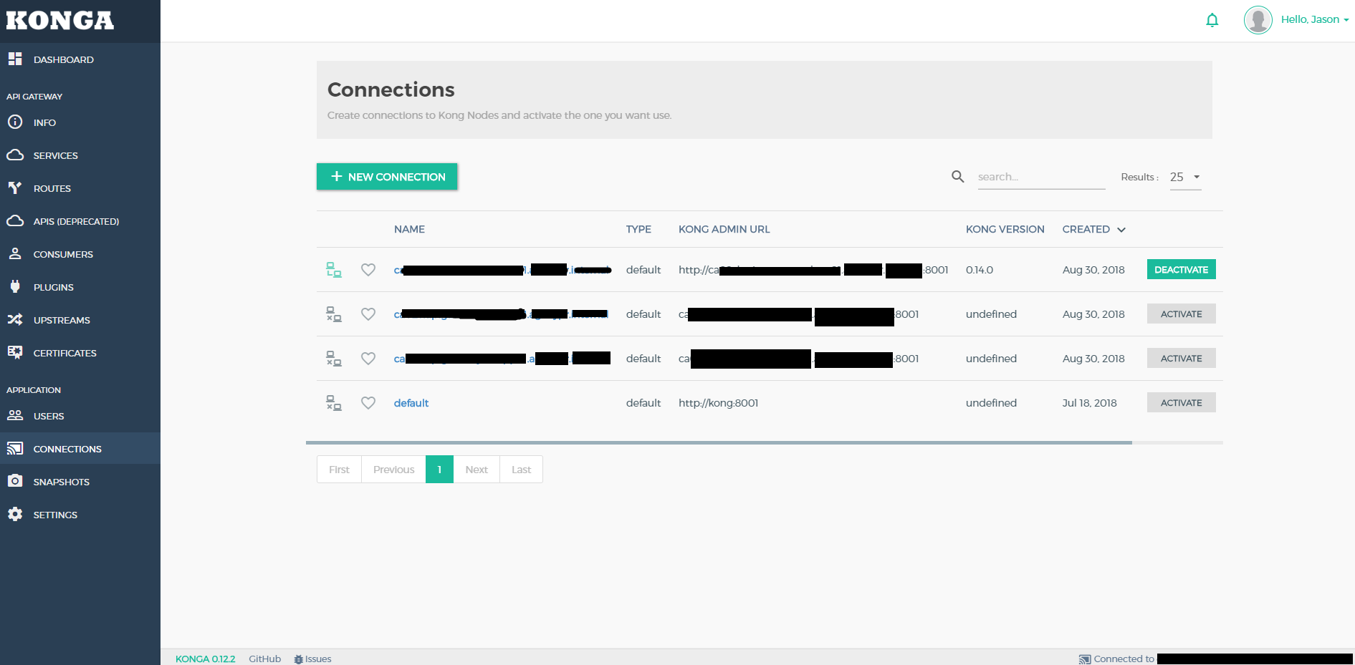Open Settings via the gear icon

point(16,514)
